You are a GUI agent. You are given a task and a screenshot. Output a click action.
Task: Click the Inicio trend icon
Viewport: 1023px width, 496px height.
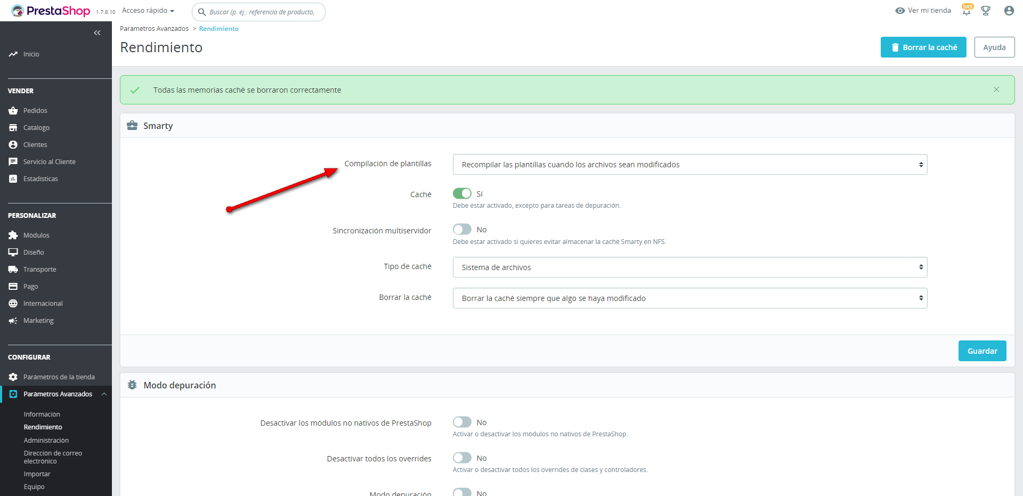[x=13, y=54]
